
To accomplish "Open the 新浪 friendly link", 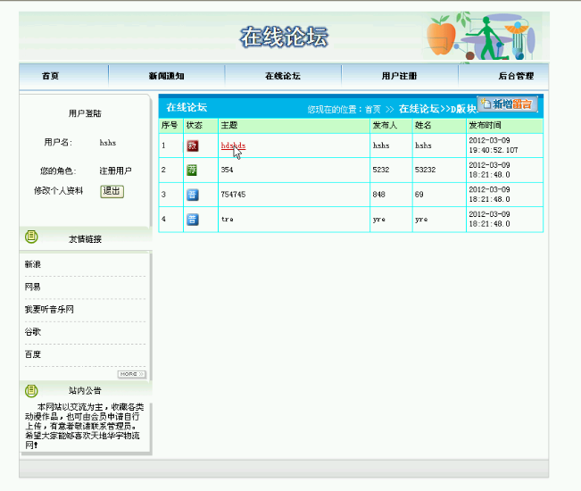I will [33, 264].
